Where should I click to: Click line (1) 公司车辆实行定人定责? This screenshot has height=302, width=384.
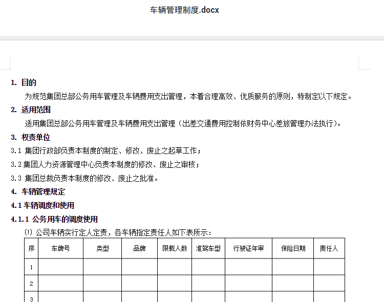[x=118, y=232]
